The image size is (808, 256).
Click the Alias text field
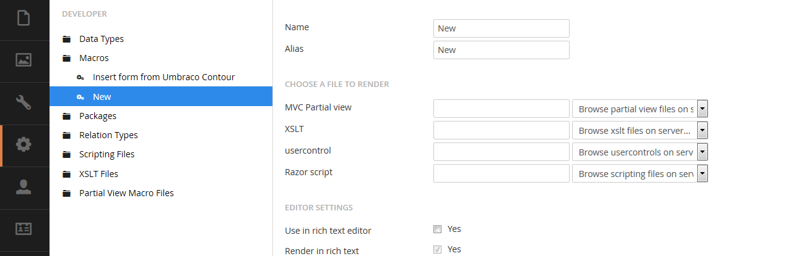[502, 50]
